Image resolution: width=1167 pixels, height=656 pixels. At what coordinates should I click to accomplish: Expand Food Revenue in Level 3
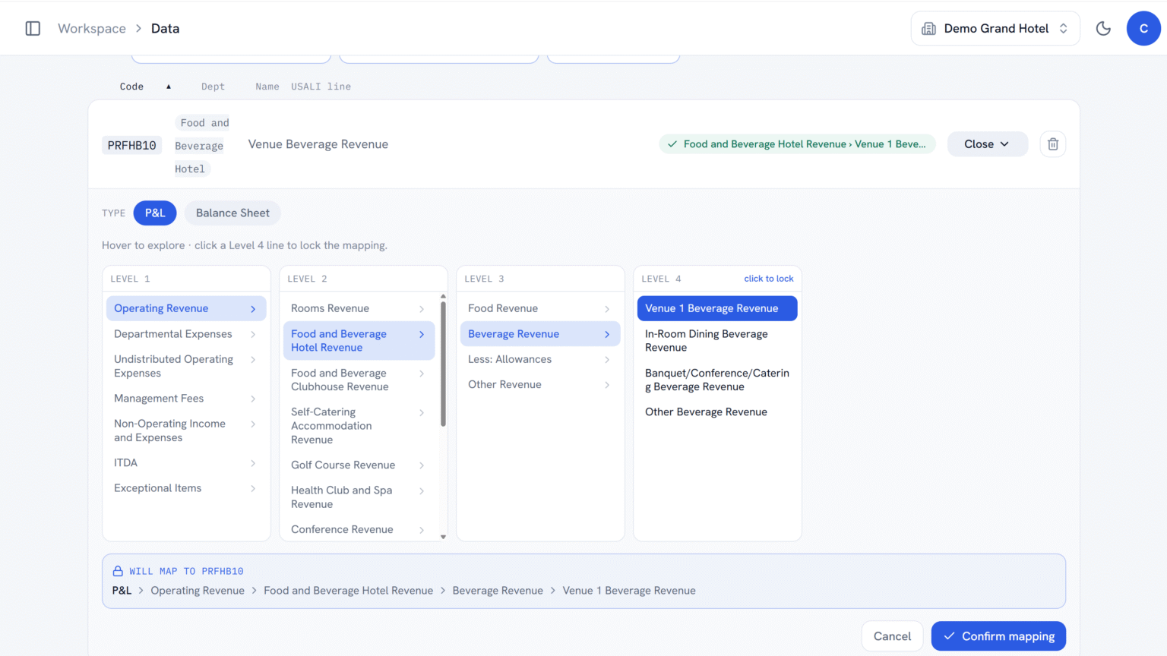click(540, 308)
